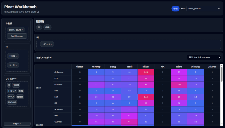Viewport: 225px width, 128px height.
Task: Remove トピック from the columns panel
Action: (52, 44)
